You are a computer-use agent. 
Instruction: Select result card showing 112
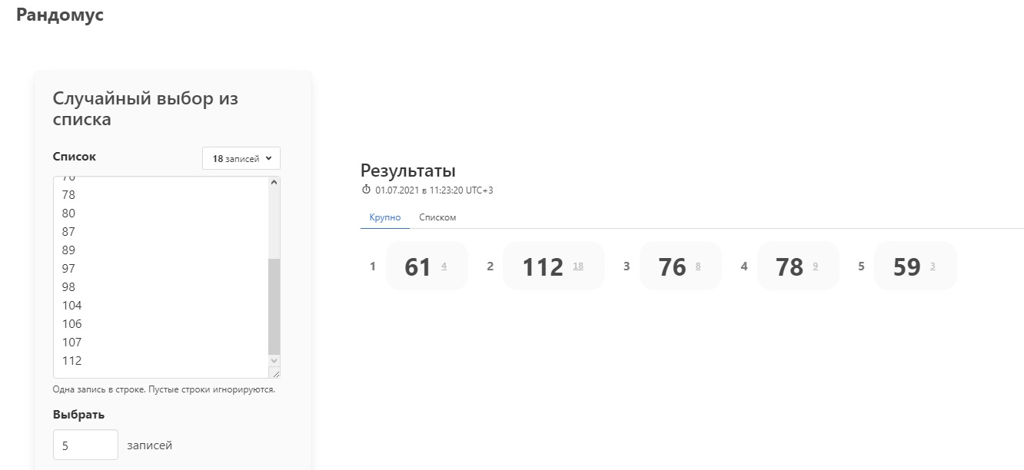point(554,266)
